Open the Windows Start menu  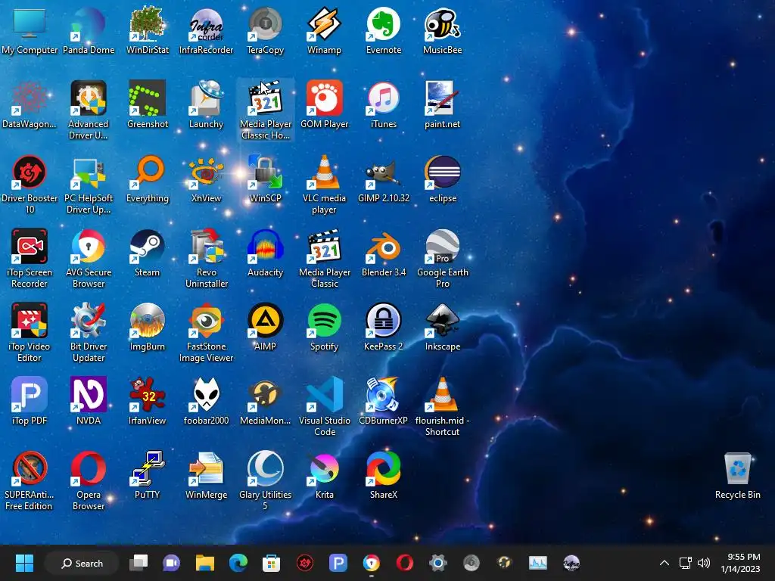tap(24, 563)
